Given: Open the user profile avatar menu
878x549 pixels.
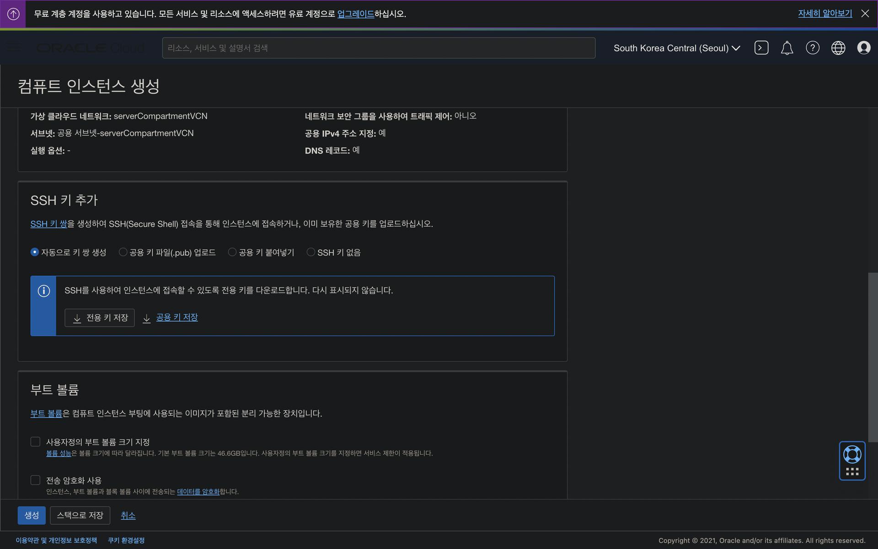Looking at the screenshot, I should pyautogui.click(x=863, y=48).
